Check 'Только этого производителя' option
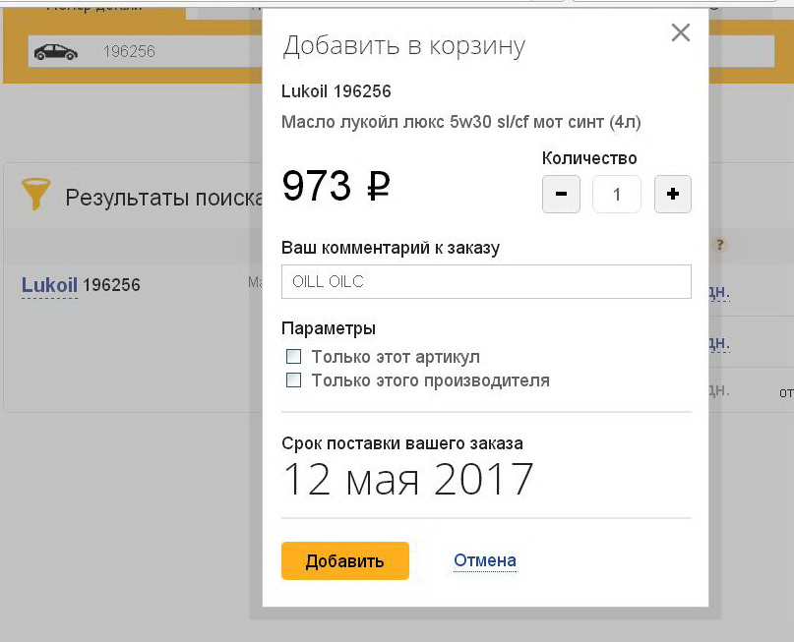The height and width of the screenshot is (642, 794). click(x=294, y=379)
